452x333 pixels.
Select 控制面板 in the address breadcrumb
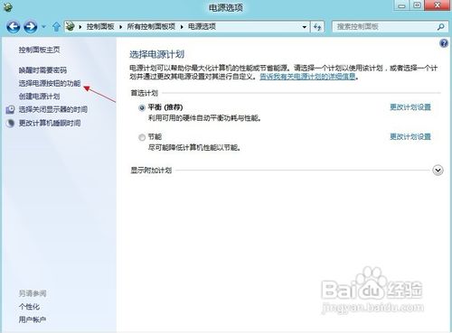(x=100, y=26)
